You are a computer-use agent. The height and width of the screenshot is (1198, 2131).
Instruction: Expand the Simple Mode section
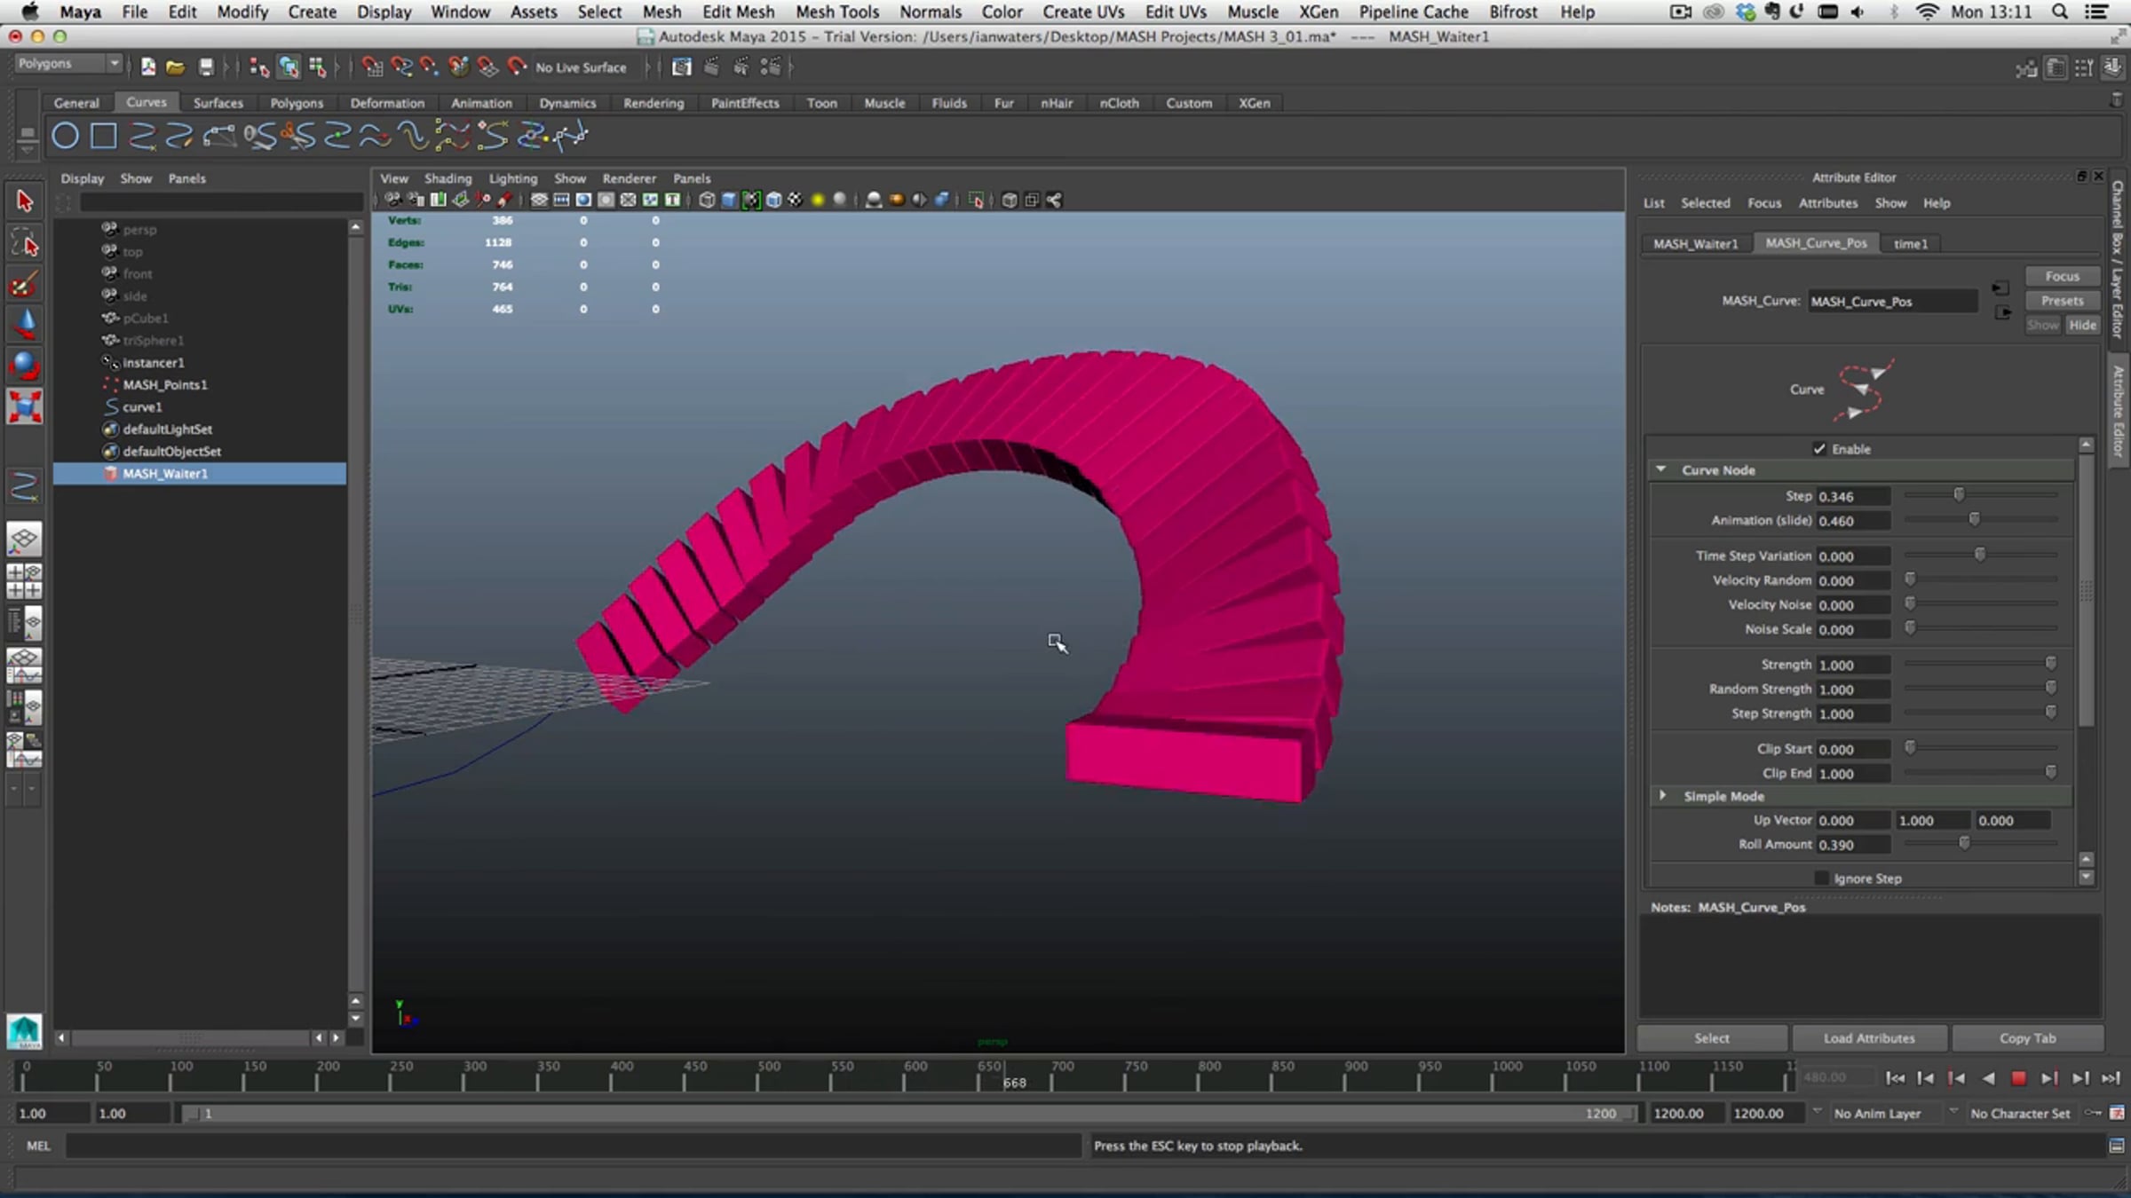click(1662, 796)
